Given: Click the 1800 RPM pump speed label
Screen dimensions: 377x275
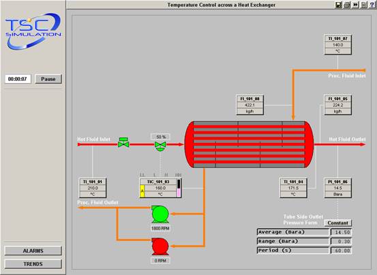Looking at the screenshot, I should (x=160, y=228).
